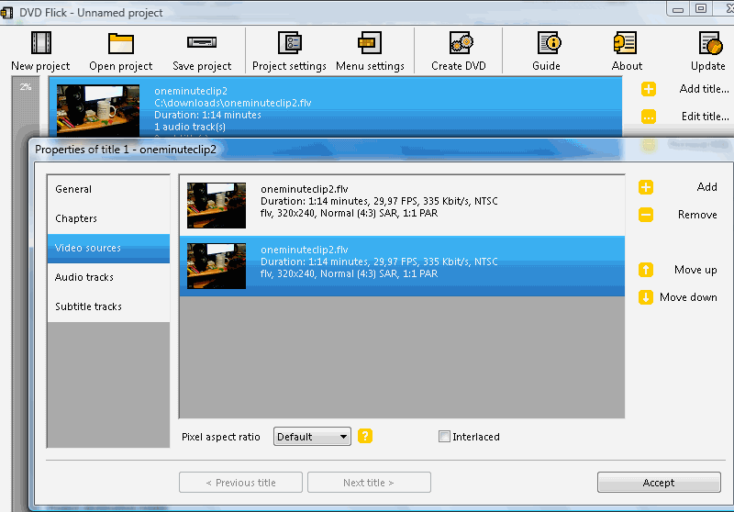Click the Previous title button
Screen dimensions: 734x512
tap(240, 483)
